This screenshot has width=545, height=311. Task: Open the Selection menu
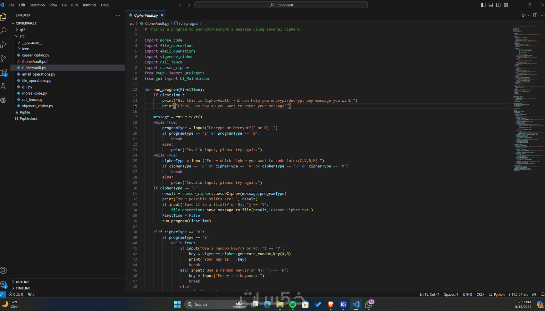37,5
